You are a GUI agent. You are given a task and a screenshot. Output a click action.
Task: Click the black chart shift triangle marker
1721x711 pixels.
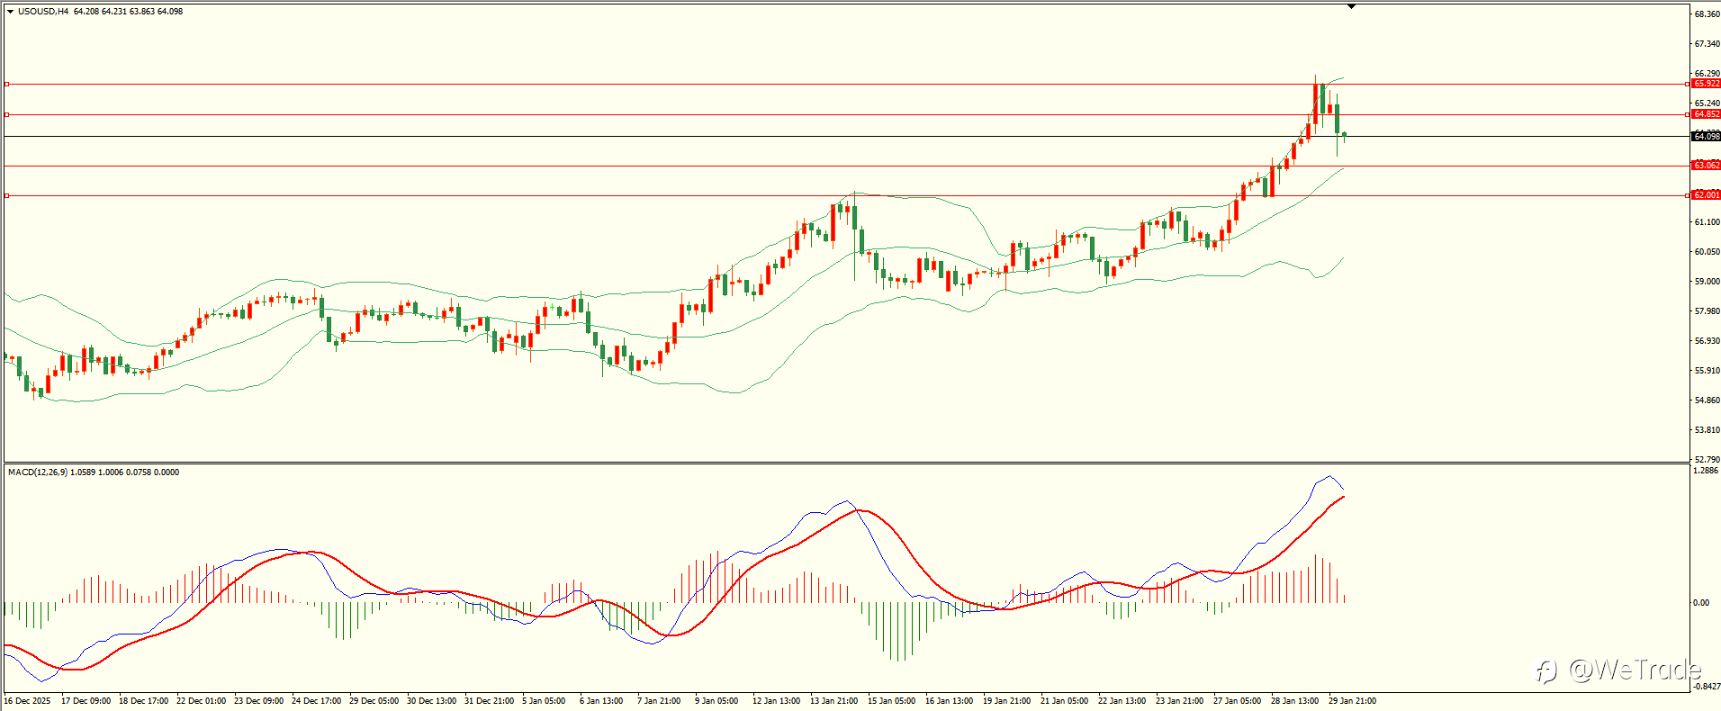pos(1351,6)
